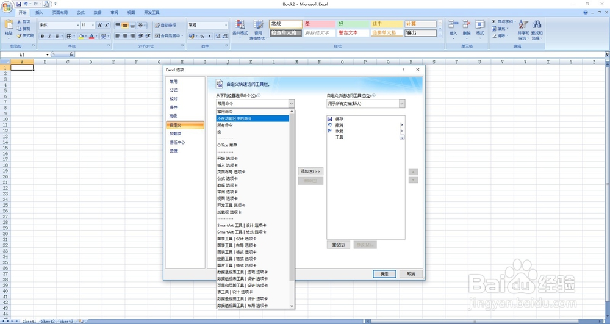610x324 pixels.
Task: Click Format as Table (套用表格格式) icon
Action: (258, 24)
